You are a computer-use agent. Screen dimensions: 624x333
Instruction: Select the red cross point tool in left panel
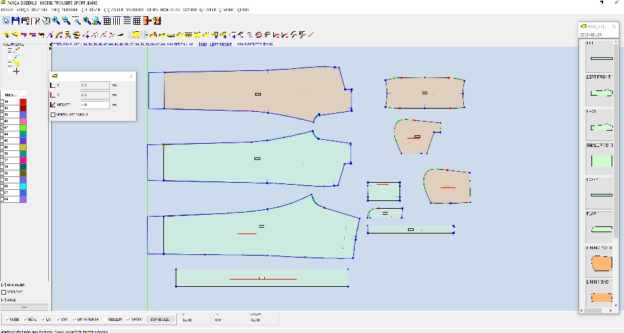(x=16, y=71)
